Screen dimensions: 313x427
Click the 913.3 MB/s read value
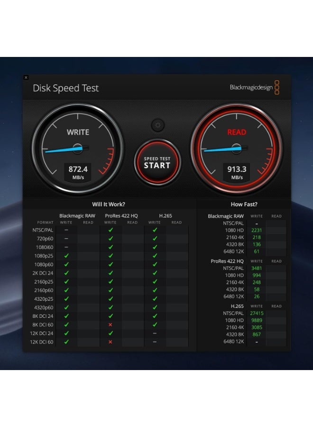pos(237,172)
